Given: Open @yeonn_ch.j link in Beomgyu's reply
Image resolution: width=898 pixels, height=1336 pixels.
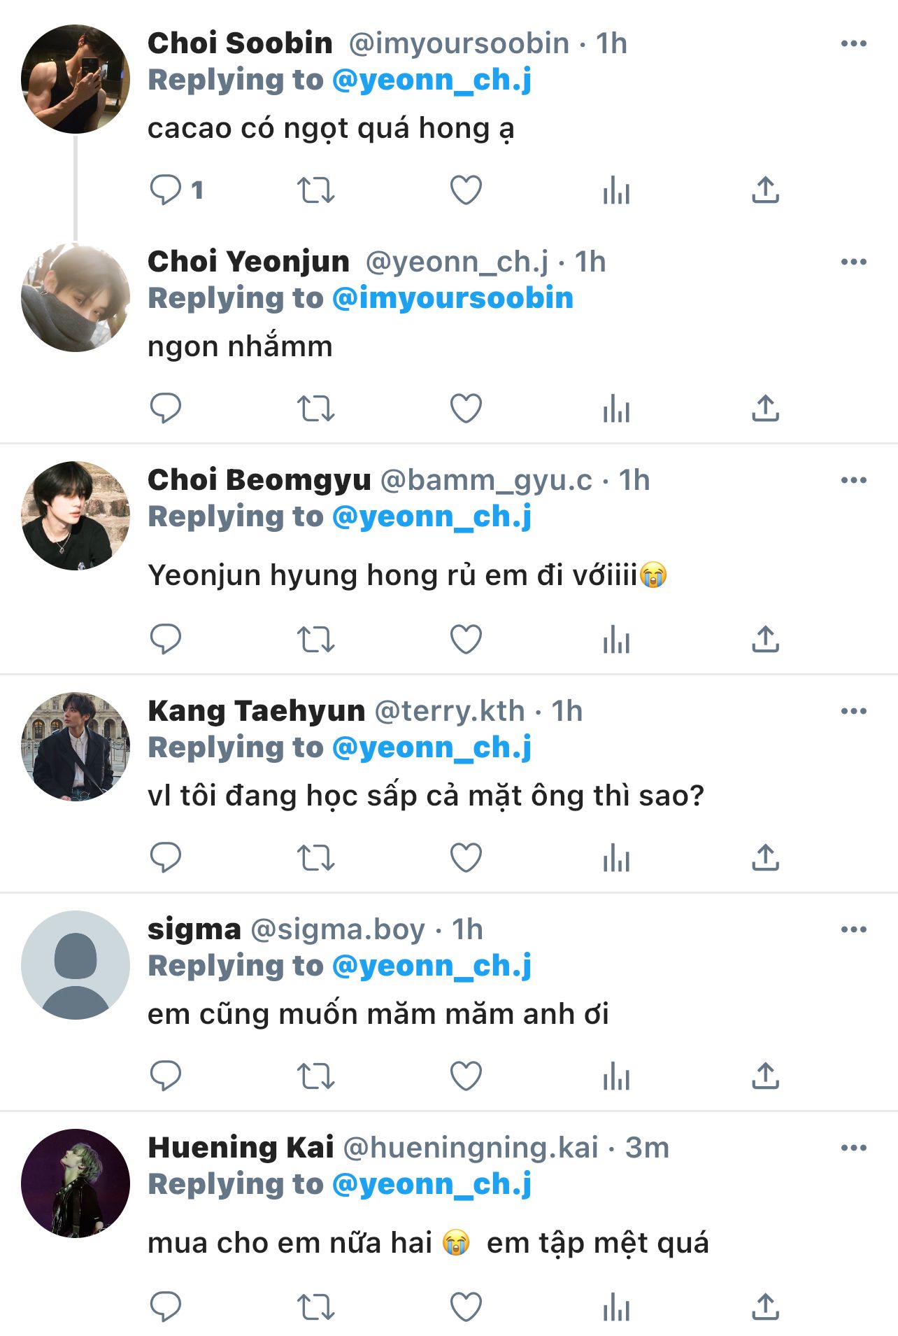Looking at the screenshot, I should click(x=432, y=516).
